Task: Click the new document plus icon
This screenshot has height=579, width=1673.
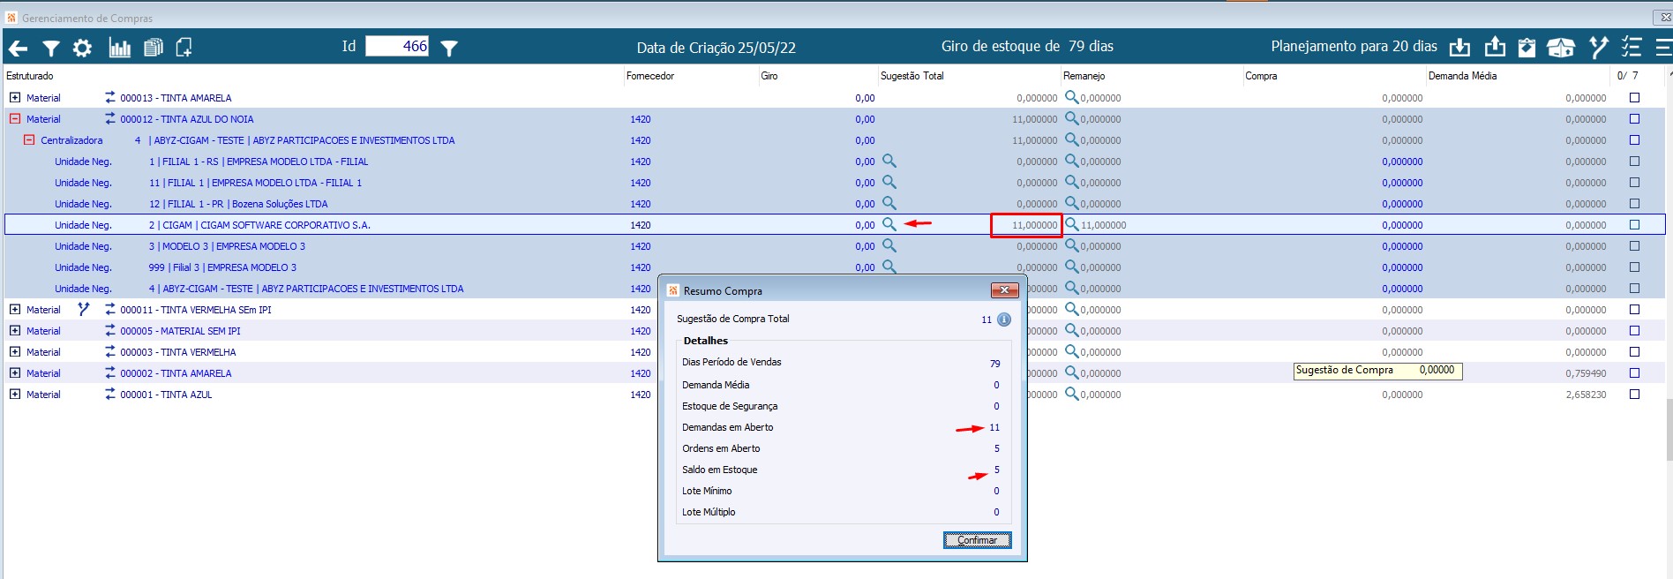Action: [184, 48]
